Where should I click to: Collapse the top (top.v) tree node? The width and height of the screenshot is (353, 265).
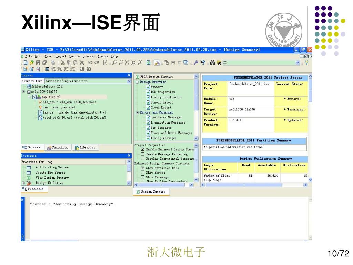click(29, 97)
